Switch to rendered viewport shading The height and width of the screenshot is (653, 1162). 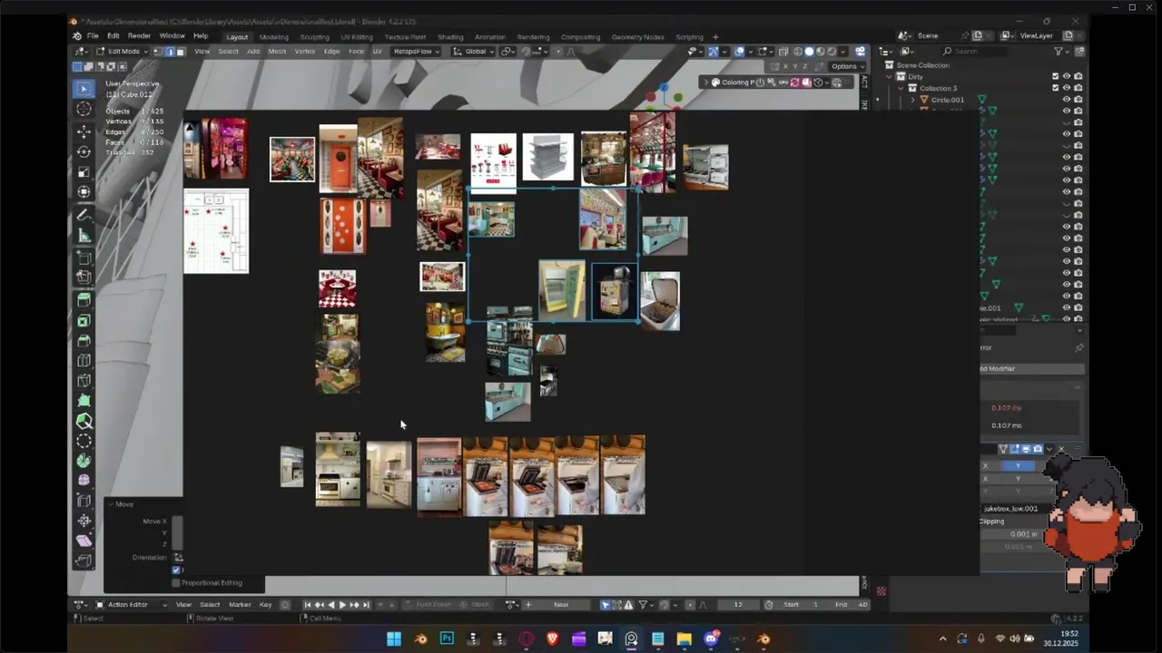tap(832, 52)
